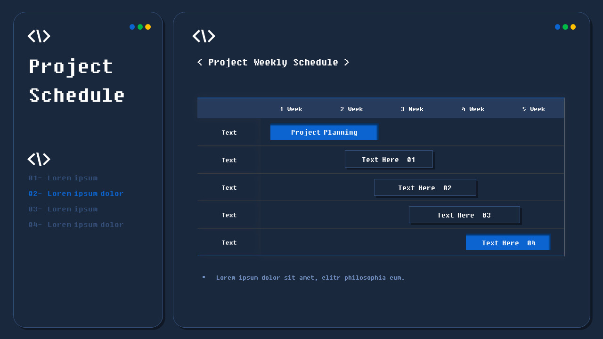Click the Project Planning bar
Screen dimensions: 603x339
coord(324,132)
